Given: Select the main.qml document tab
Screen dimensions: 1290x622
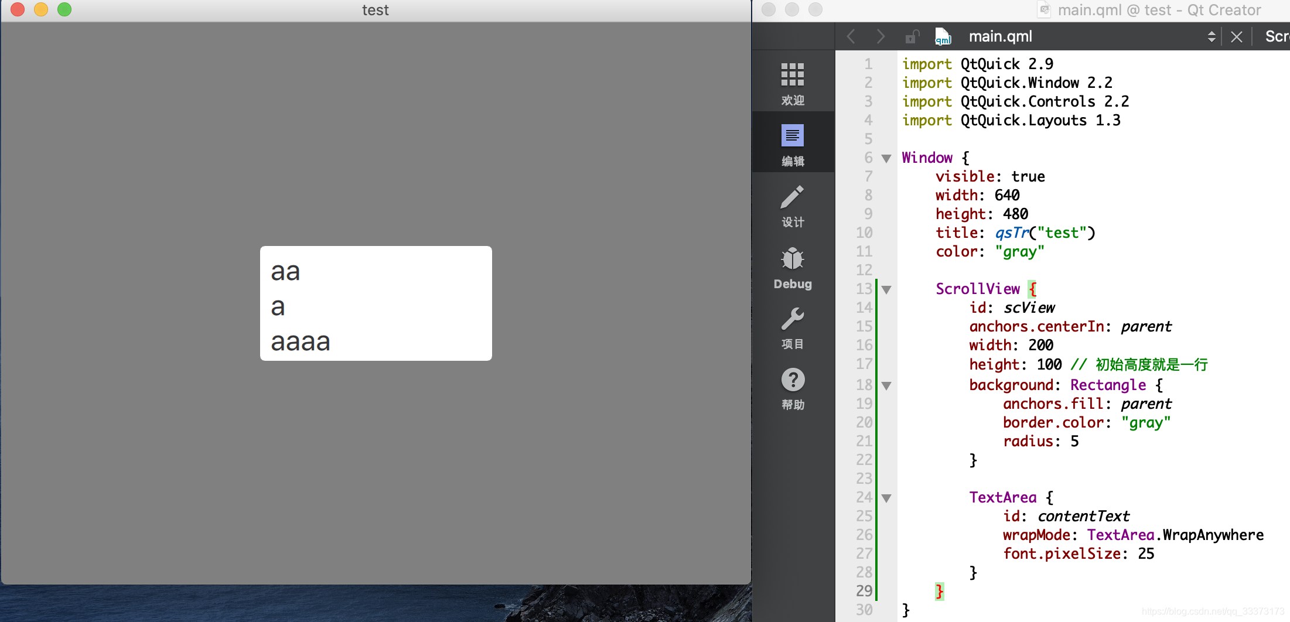Looking at the screenshot, I should click(1000, 36).
